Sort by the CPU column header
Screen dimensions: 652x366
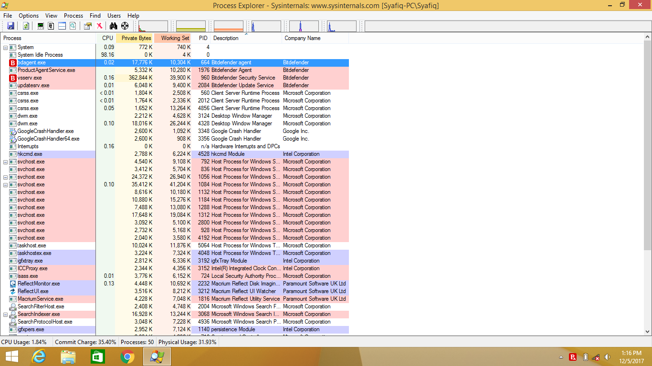point(106,38)
